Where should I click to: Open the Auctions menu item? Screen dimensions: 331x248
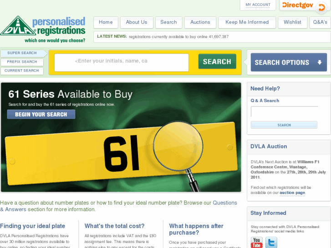200,22
